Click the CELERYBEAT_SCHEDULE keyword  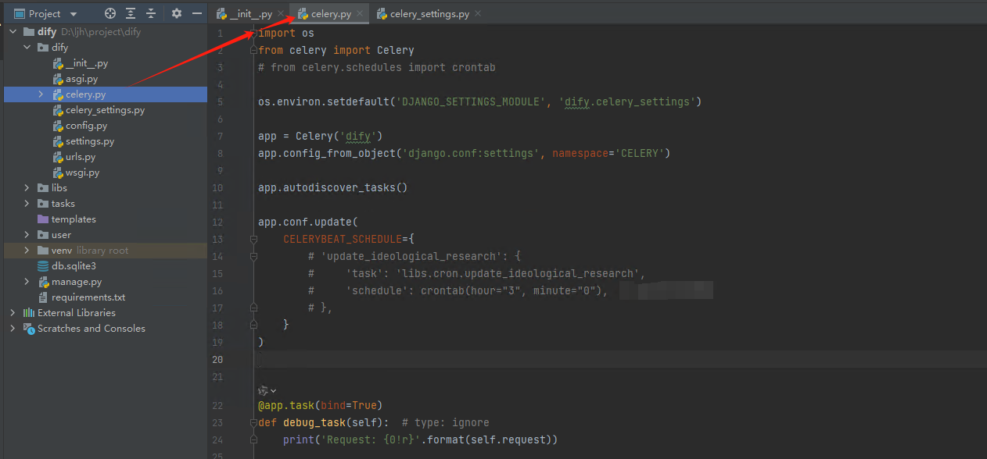point(343,240)
